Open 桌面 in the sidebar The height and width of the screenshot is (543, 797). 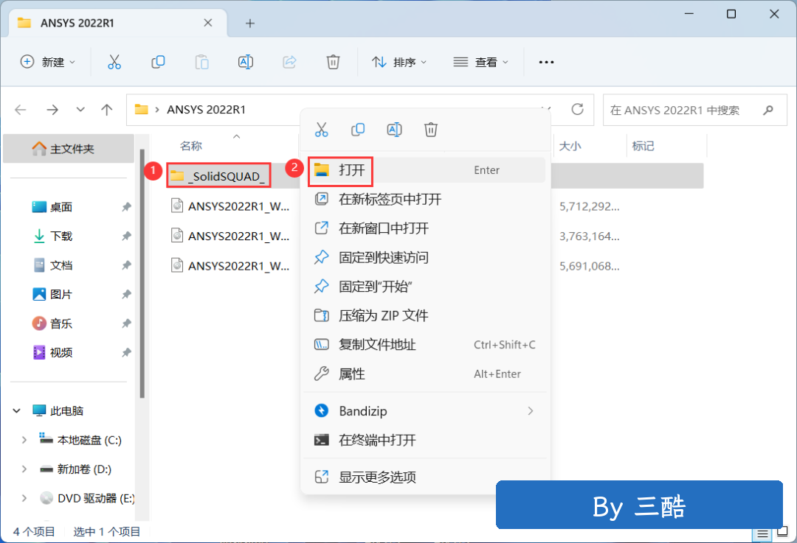point(61,207)
